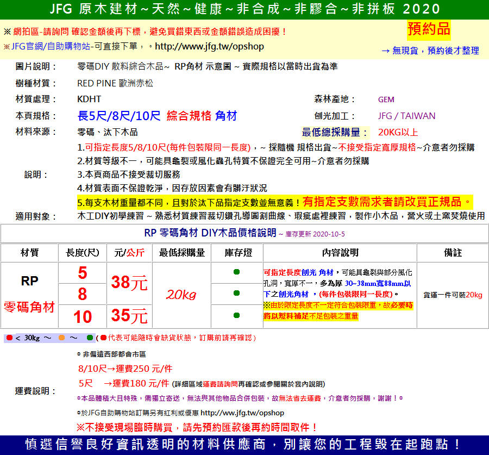Screen dimensions: 489x455
Task: Click the "庫存燈" table header
Action: (239, 253)
